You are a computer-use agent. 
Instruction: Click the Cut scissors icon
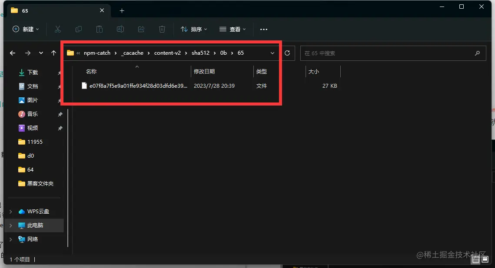pyautogui.click(x=58, y=29)
